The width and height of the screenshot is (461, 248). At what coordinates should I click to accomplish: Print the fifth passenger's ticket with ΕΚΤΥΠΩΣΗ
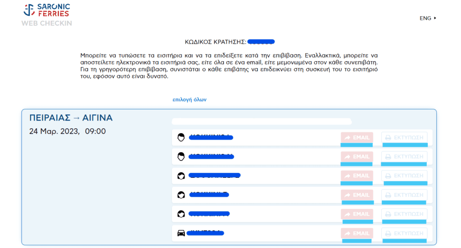404,214
